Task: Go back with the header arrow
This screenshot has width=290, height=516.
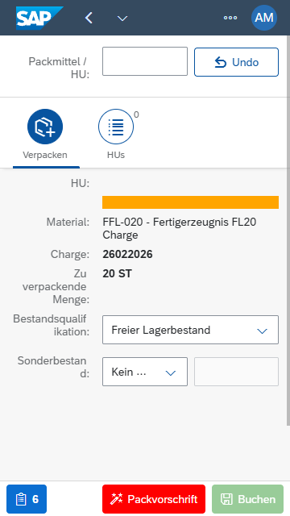Action: [x=89, y=18]
